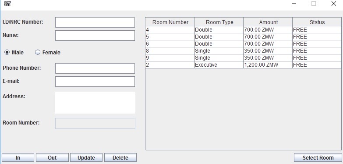This screenshot has height=164, width=343.
Task: Click into the E-mail field
Action: click(x=95, y=82)
